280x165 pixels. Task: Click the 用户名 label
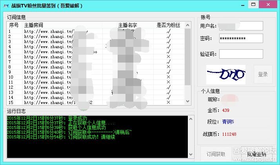[x=208, y=26]
